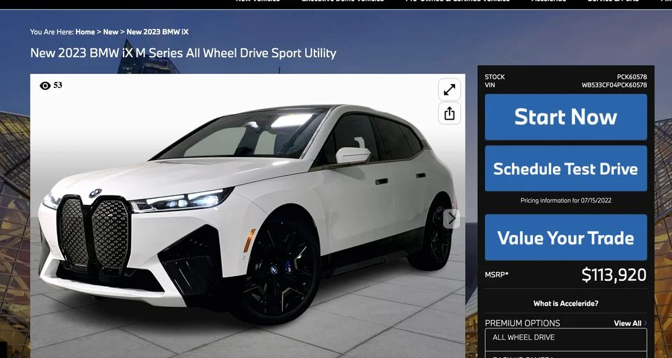Click the Start Now button
The width and height of the screenshot is (672, 358).
coord(566,117)
